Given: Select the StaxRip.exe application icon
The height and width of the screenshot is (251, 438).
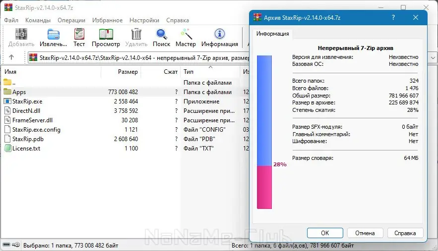Looking at the screenshot, I should pyautogui.click(x=7, y=101).
